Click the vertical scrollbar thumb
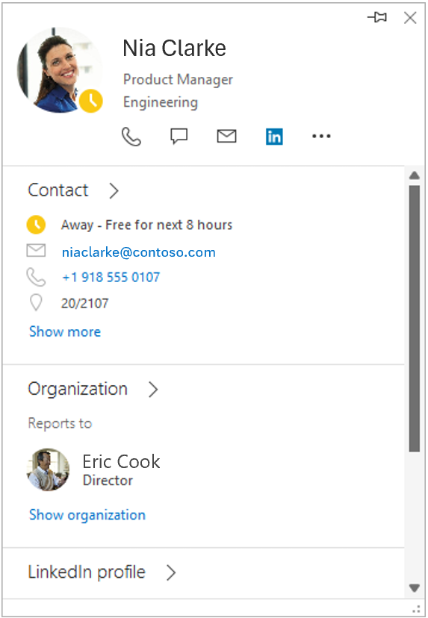The image size is (428, 618). pos(415,319)
